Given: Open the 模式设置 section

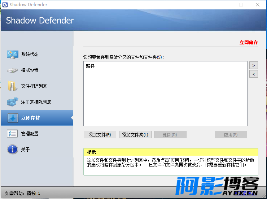Looking at the screenshot, I should (37, 70).
